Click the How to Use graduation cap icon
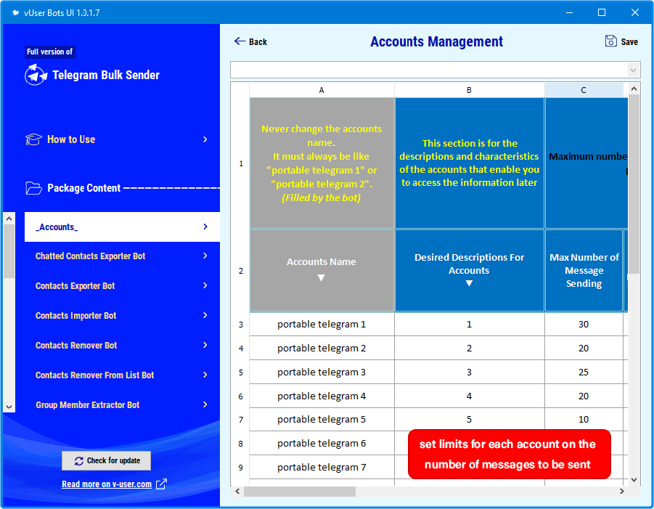The image size is (654, 509). click(x=33, y=139)
